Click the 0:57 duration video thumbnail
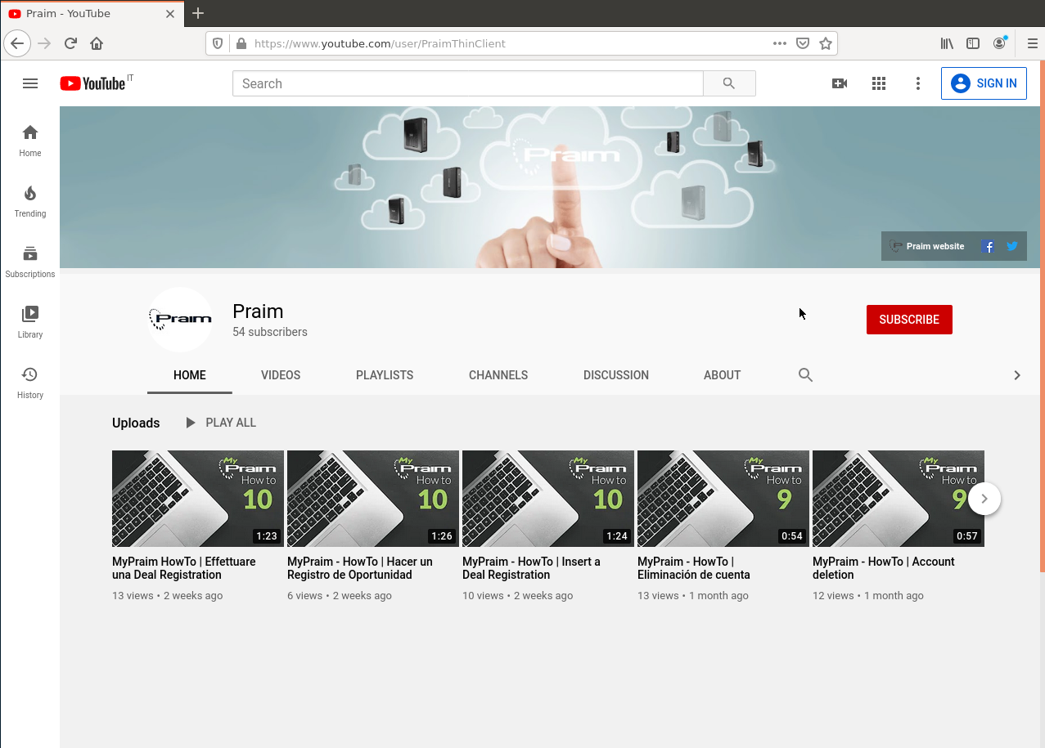1045x748 pixels. [x=899, y=499]
